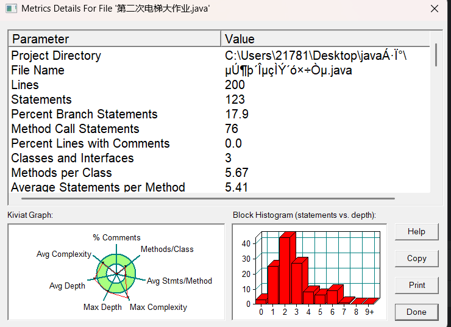The width and height of the screenshot is (451, 327).
Task: Select the Methods per Class row
Action: point(220,173)
